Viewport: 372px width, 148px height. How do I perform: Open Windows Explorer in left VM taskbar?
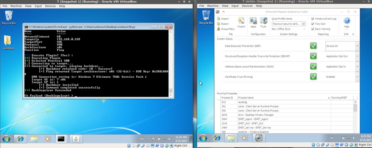click(x=34, y=139)
